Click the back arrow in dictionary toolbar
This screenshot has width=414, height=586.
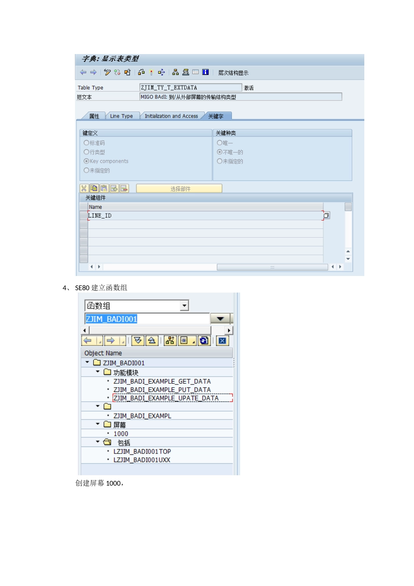click(x=83, y=72)
